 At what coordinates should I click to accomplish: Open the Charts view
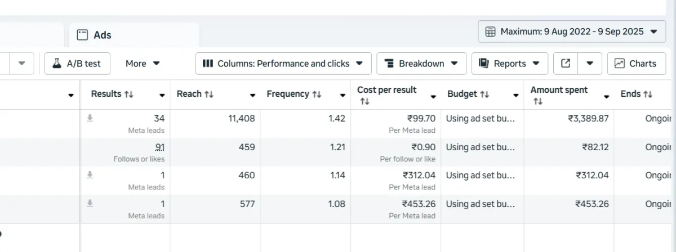[636, 64]
